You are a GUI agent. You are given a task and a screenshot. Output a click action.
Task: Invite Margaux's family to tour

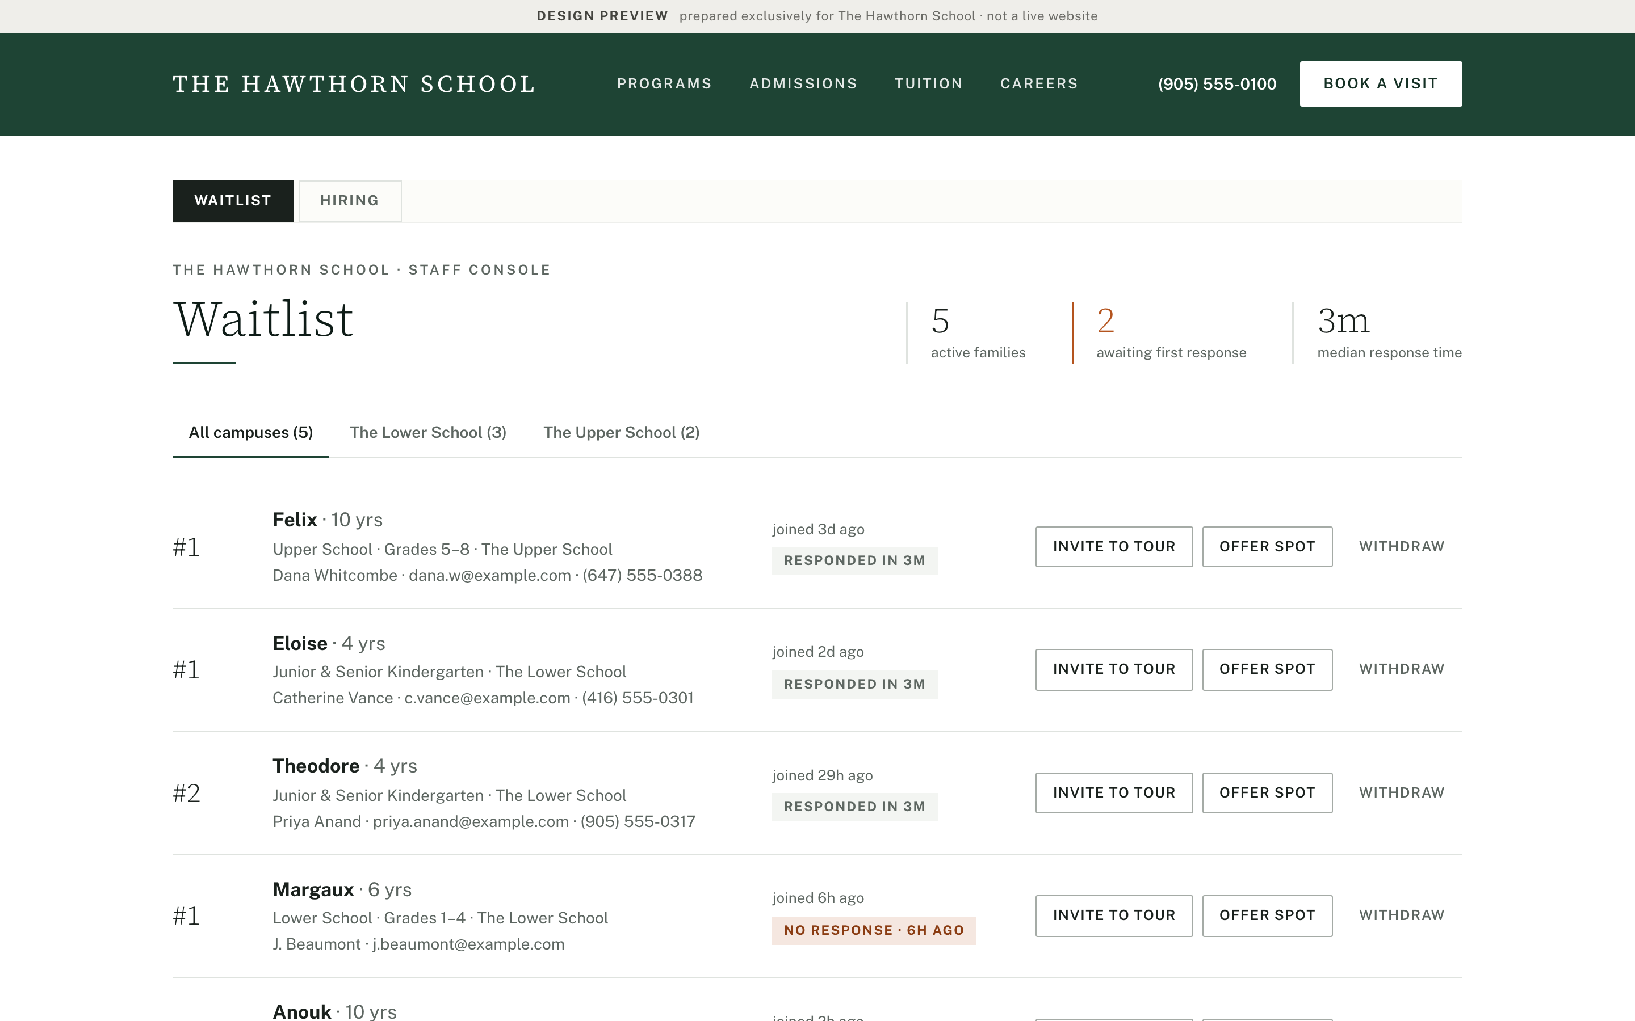pyautogui.click(x=1114, y=915)
